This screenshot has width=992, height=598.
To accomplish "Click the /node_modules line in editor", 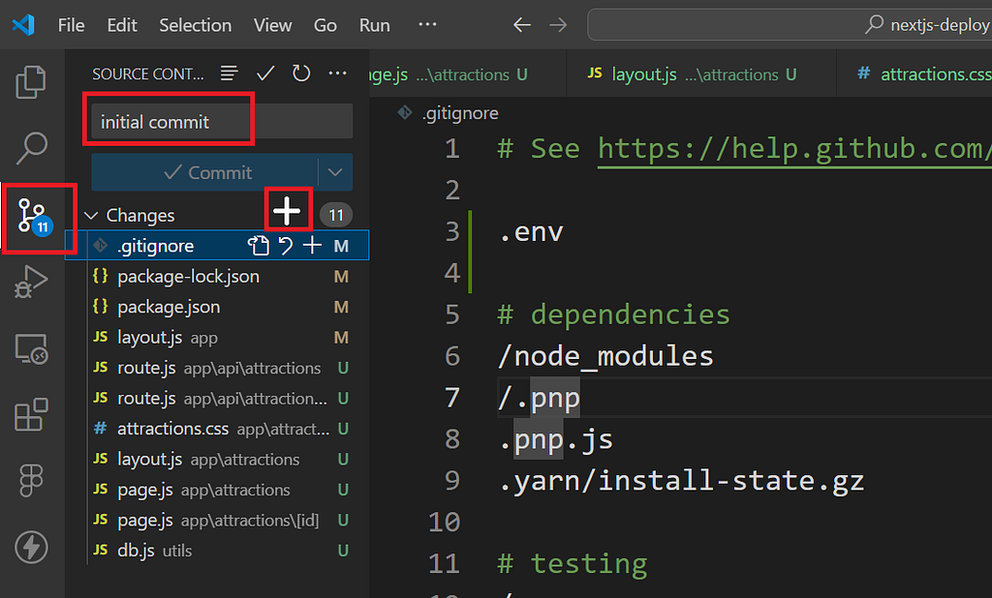I will coord(605,356).
